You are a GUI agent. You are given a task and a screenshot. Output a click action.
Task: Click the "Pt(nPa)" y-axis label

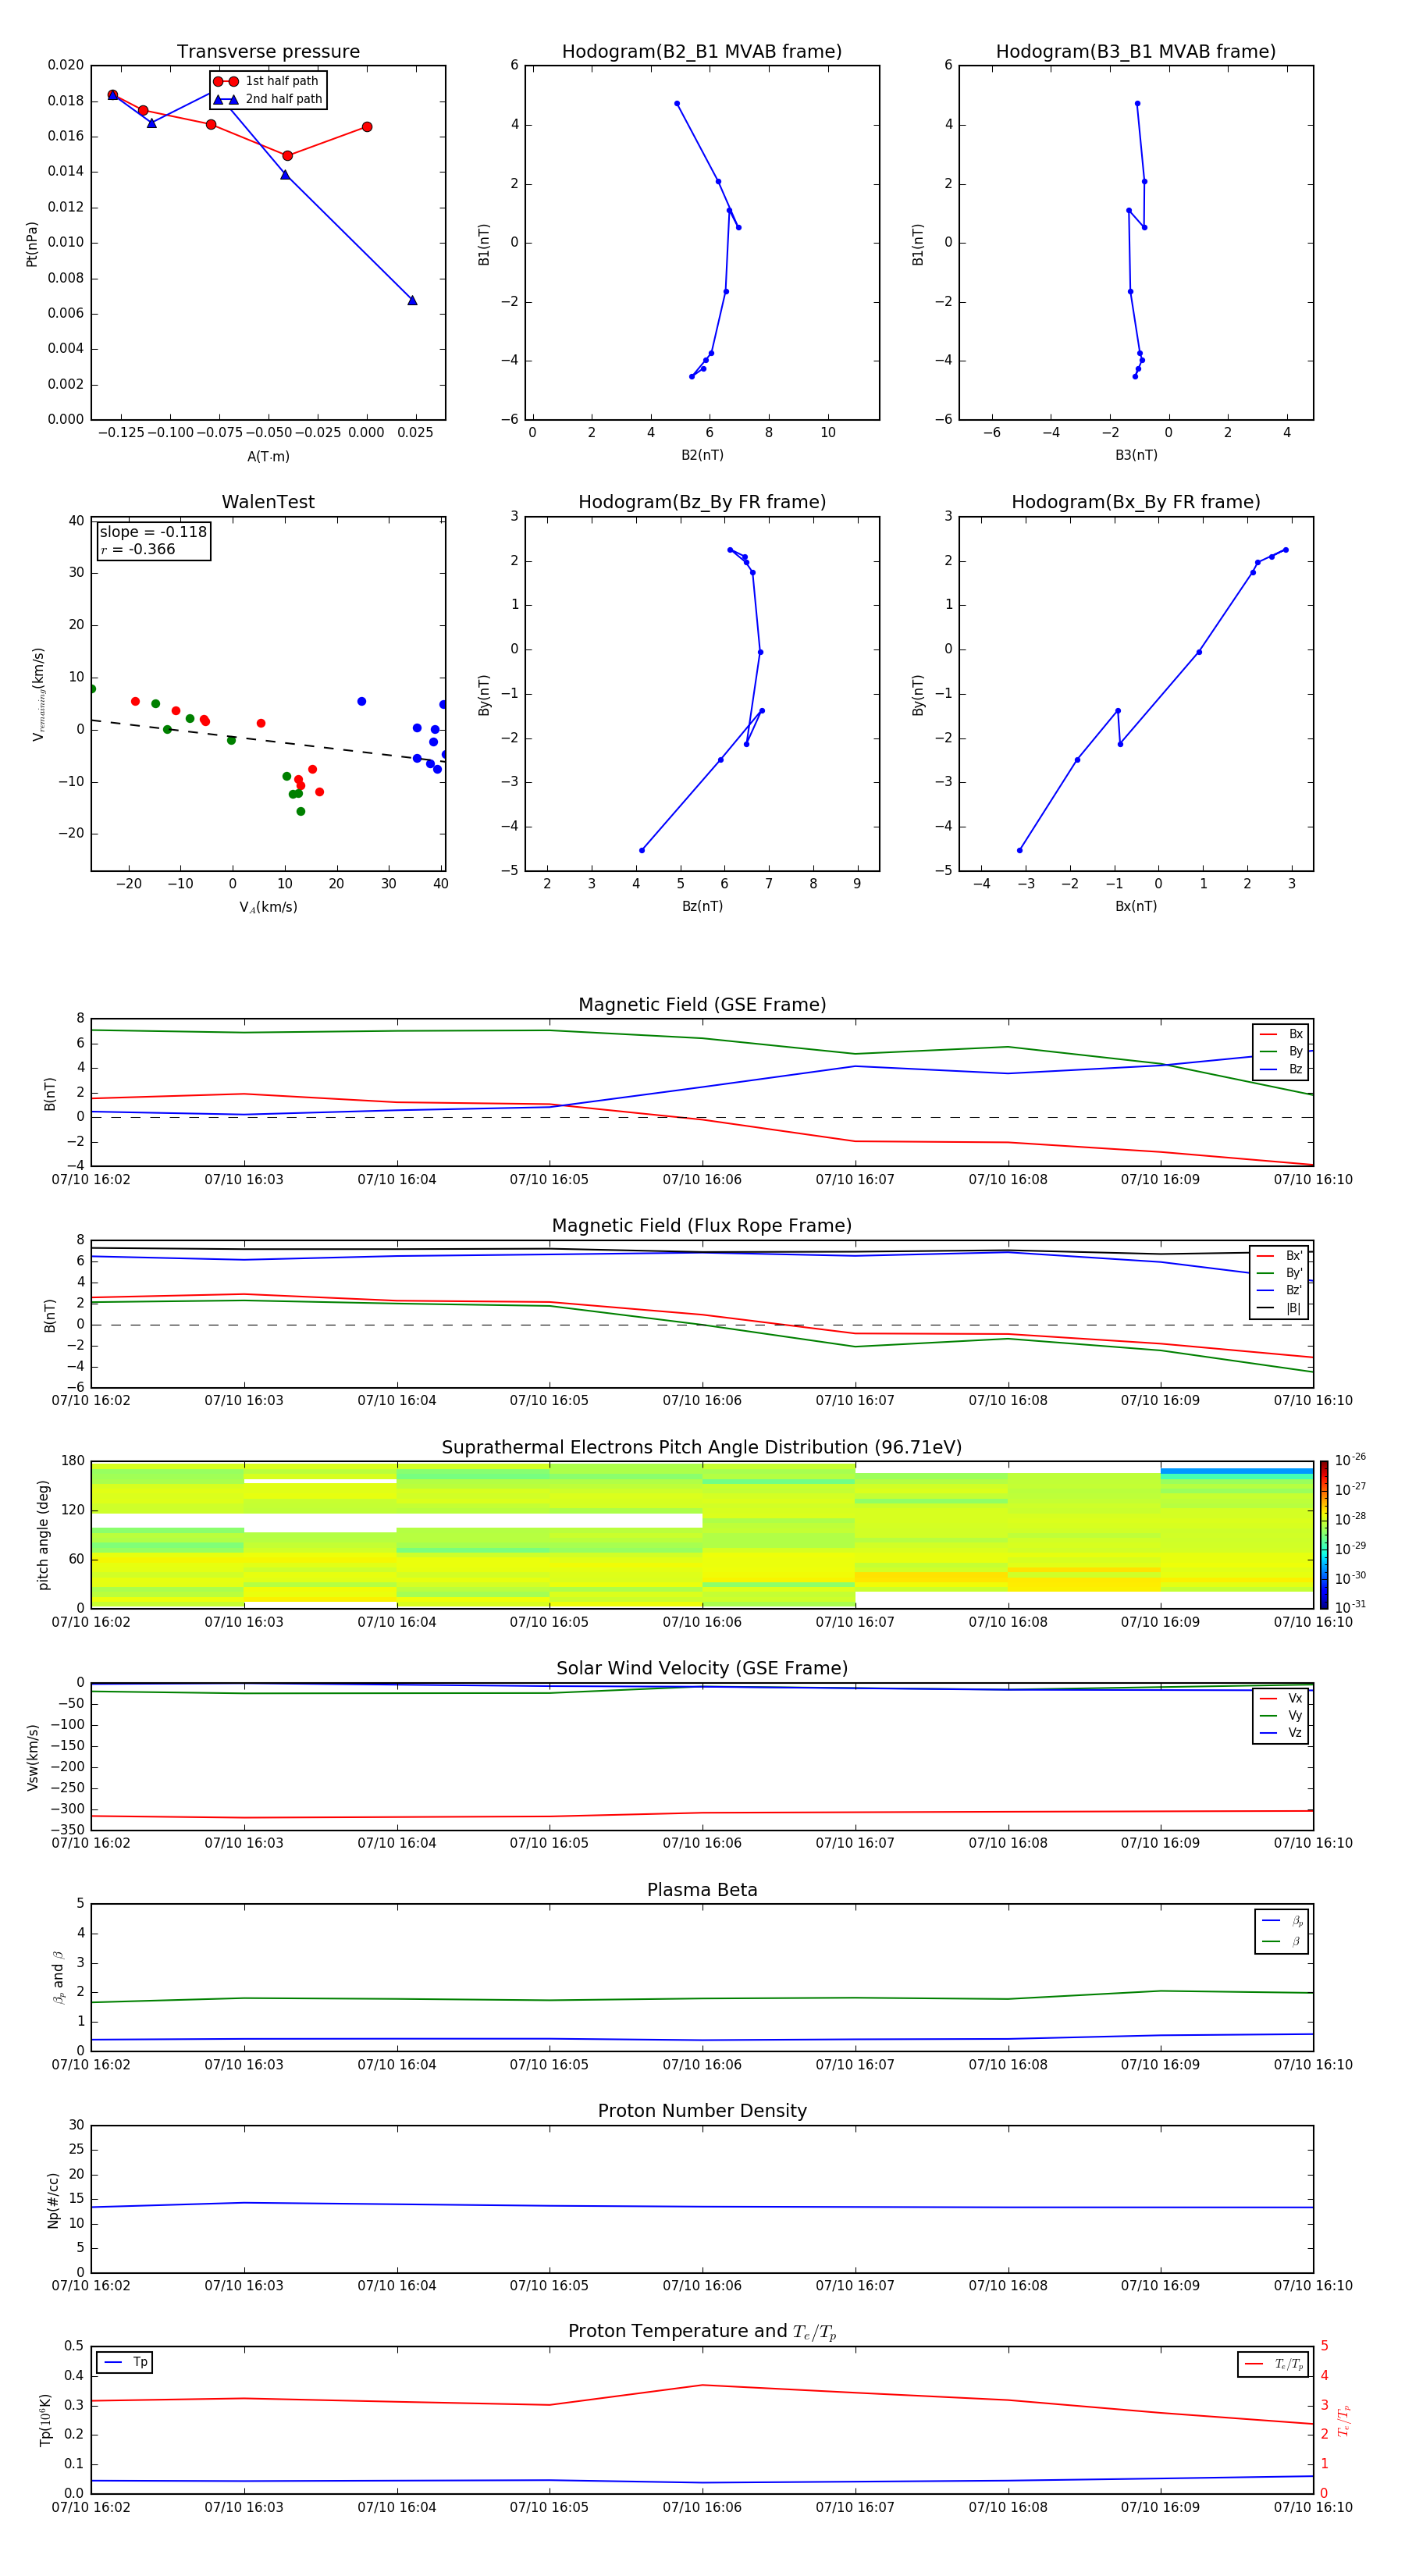click(x=32, y=243)
